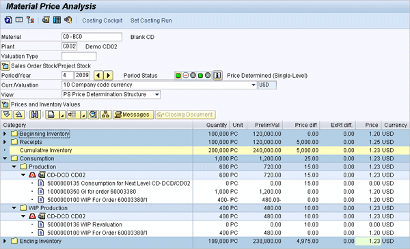Click the red minus period status indicator

(x=186, y=76)
